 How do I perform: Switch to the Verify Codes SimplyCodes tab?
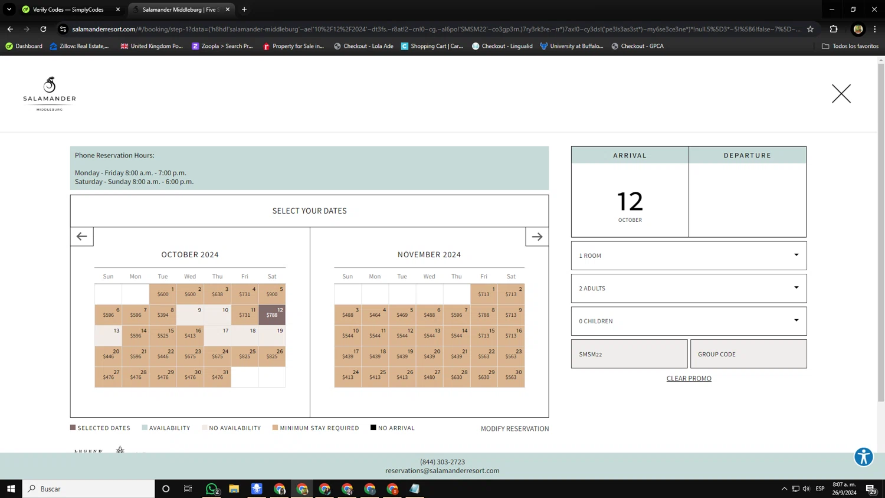pyautogui.click(x=68, y=9)
